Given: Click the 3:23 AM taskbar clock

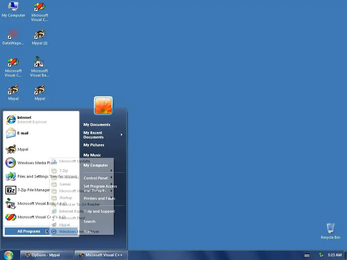Looking at the screenshot, I should 334,255.
